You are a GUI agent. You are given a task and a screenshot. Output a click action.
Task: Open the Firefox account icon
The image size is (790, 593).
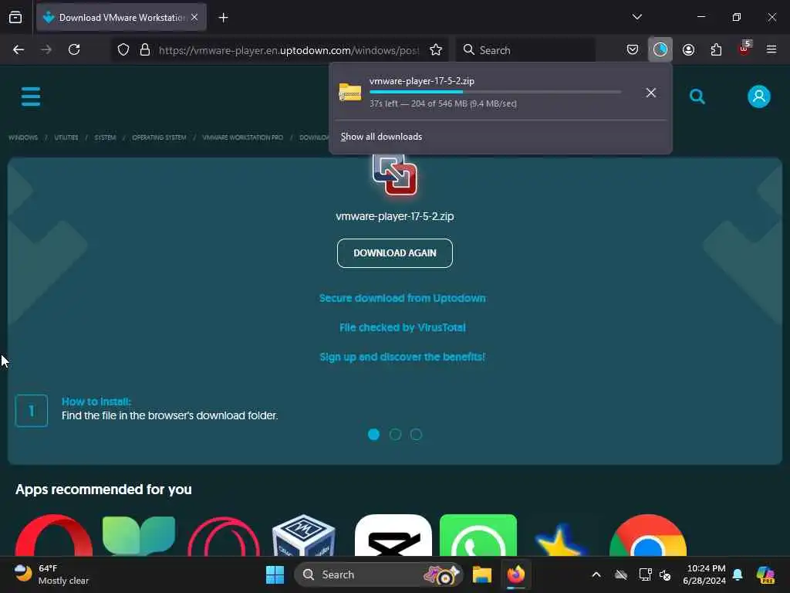tap(688, 49)
